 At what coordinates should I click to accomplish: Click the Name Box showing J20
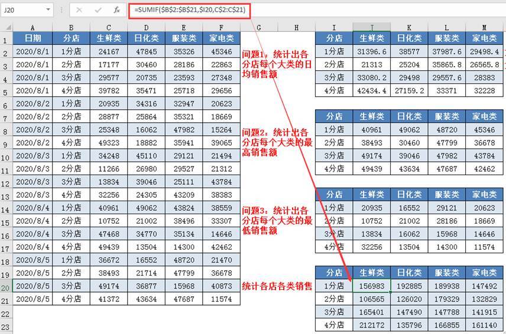(22, 10)
